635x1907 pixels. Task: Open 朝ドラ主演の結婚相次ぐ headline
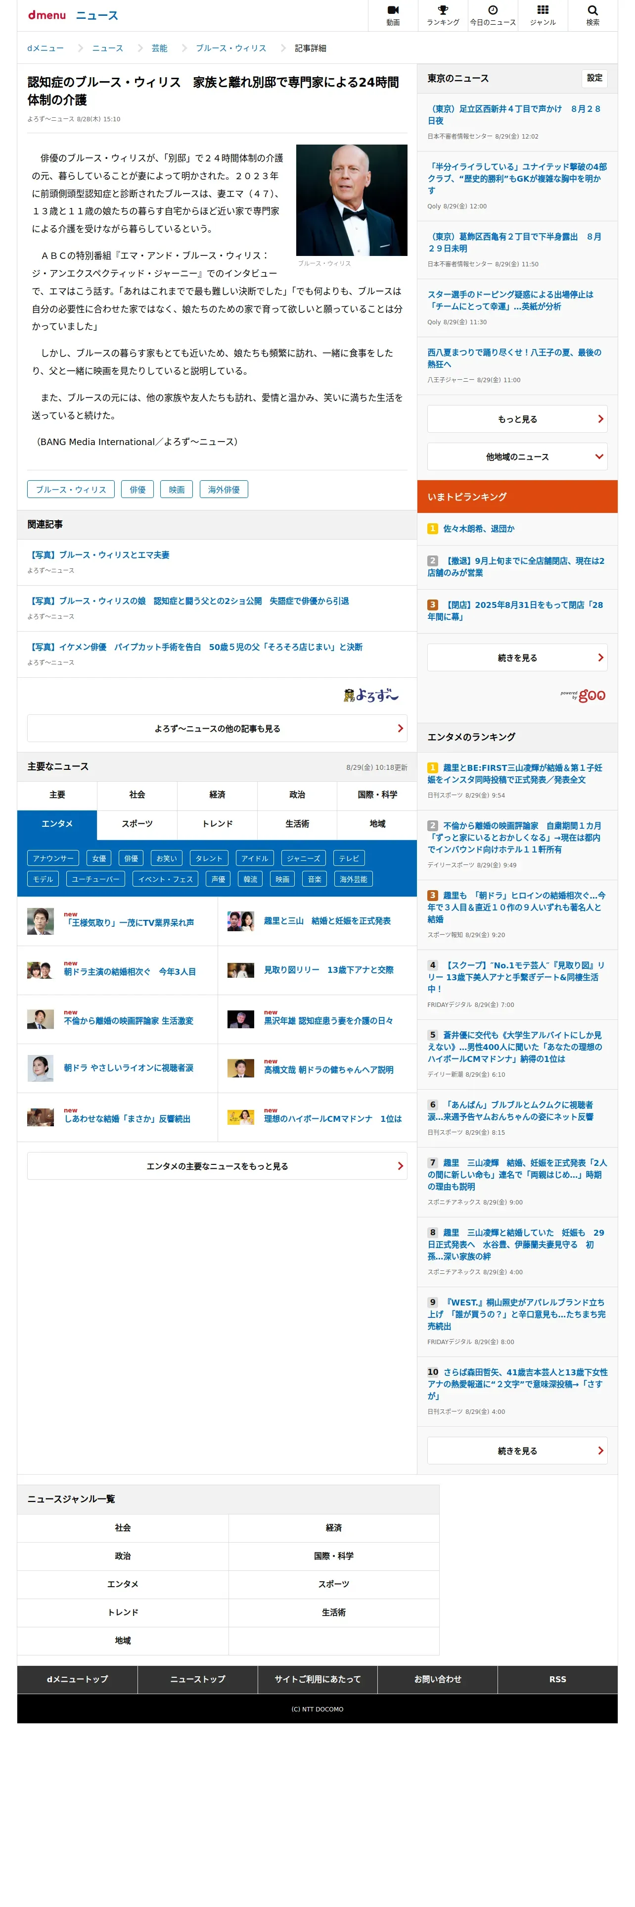coord(130,971)
